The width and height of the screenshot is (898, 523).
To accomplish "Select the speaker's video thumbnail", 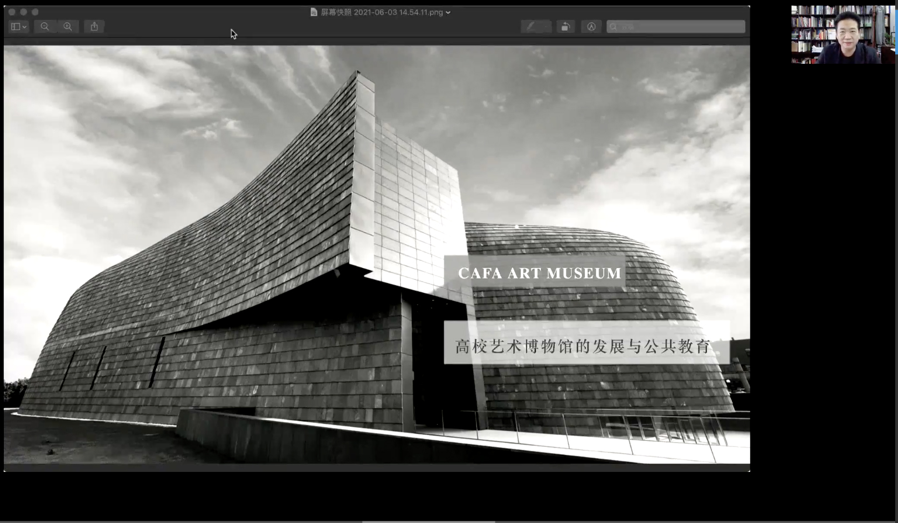I will click(844, 34).
